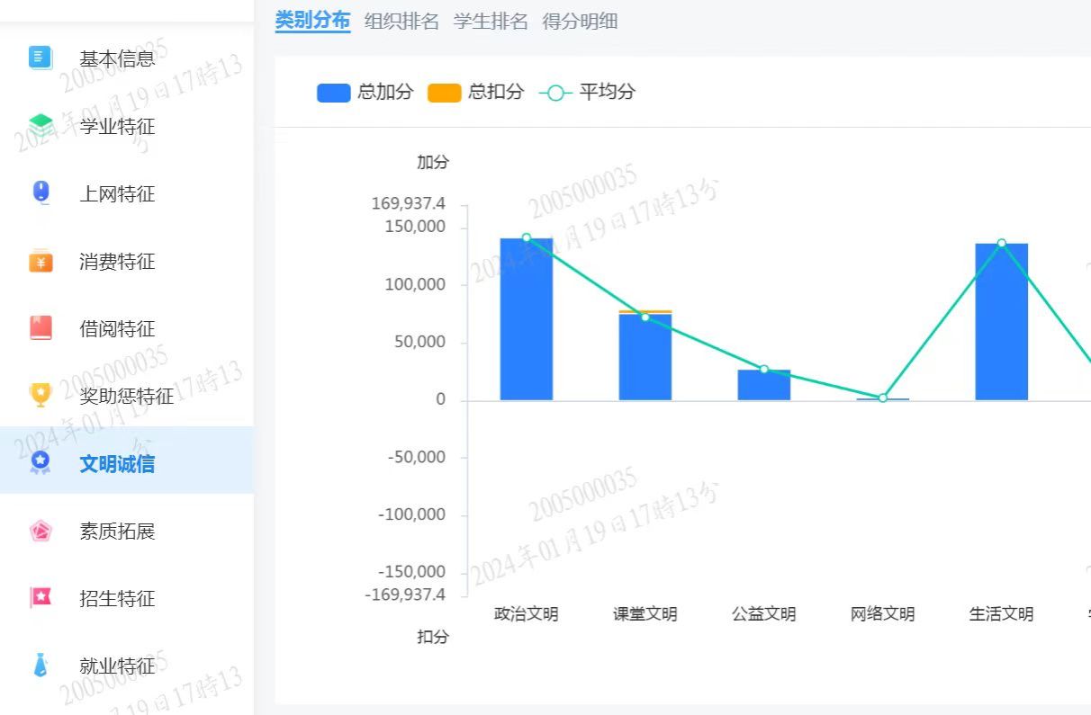Click the 网络文明 average score point
1091x715 pixels.
tap(883, 398)
